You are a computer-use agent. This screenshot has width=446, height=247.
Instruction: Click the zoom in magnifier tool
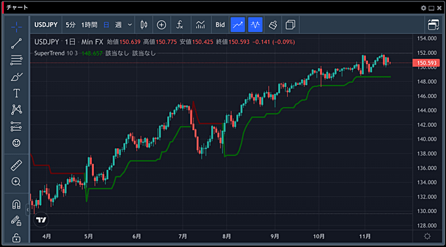click(16, 182)
